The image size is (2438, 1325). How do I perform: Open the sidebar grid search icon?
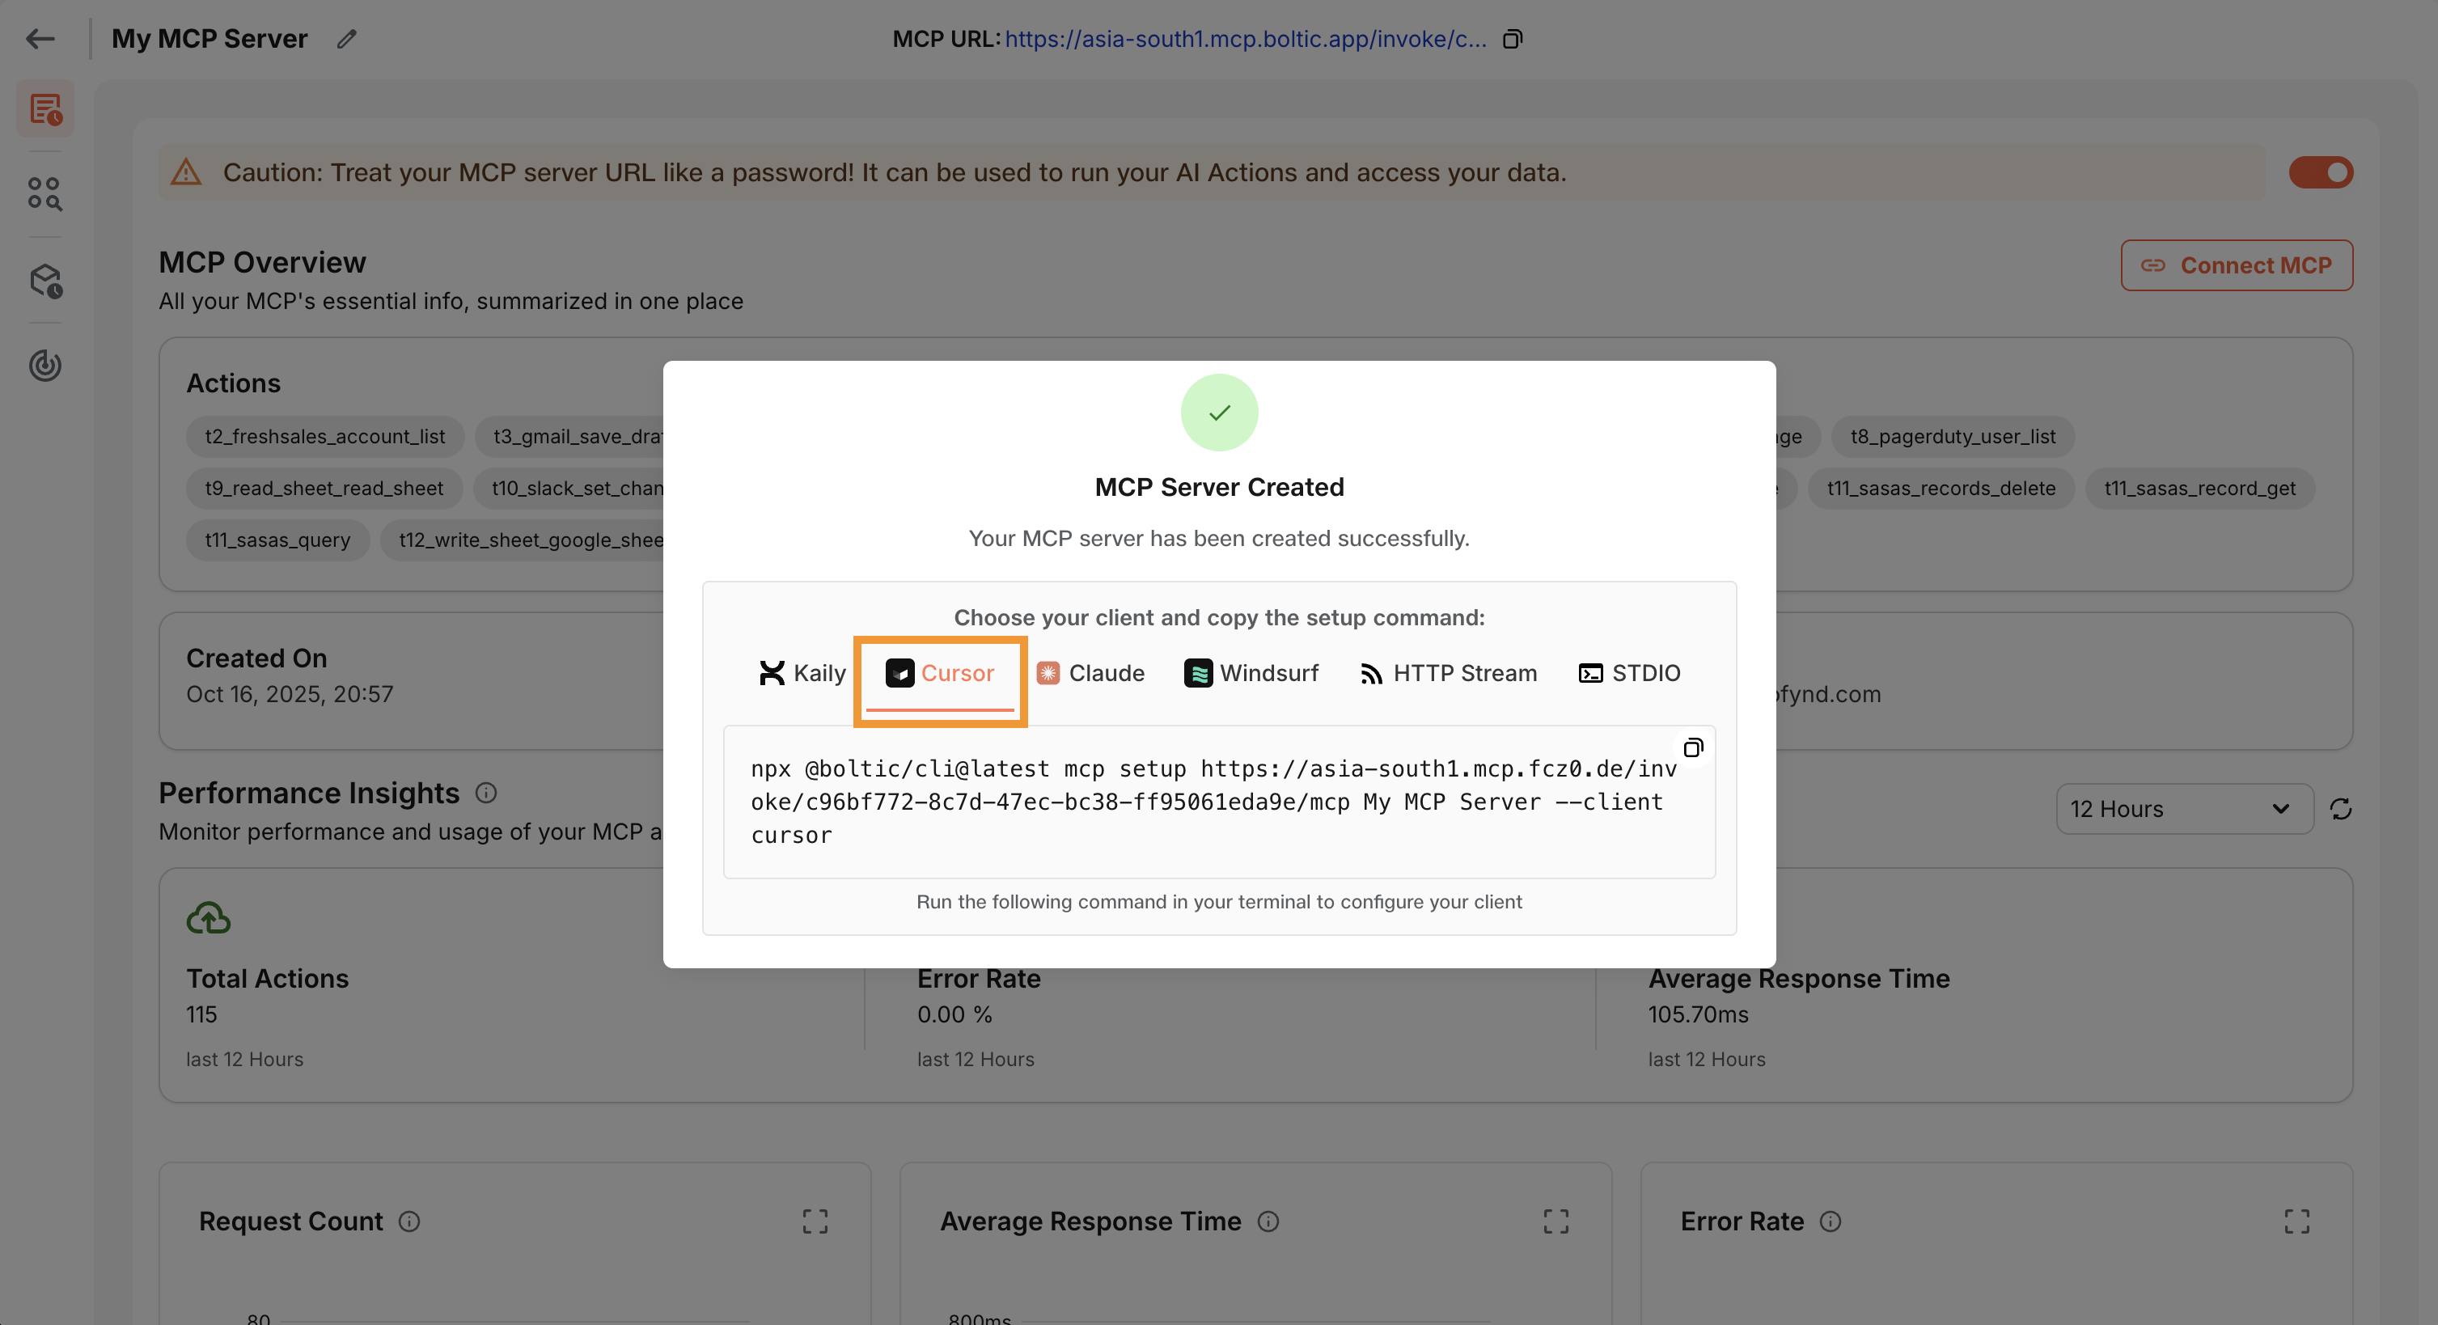pos(45,194)
